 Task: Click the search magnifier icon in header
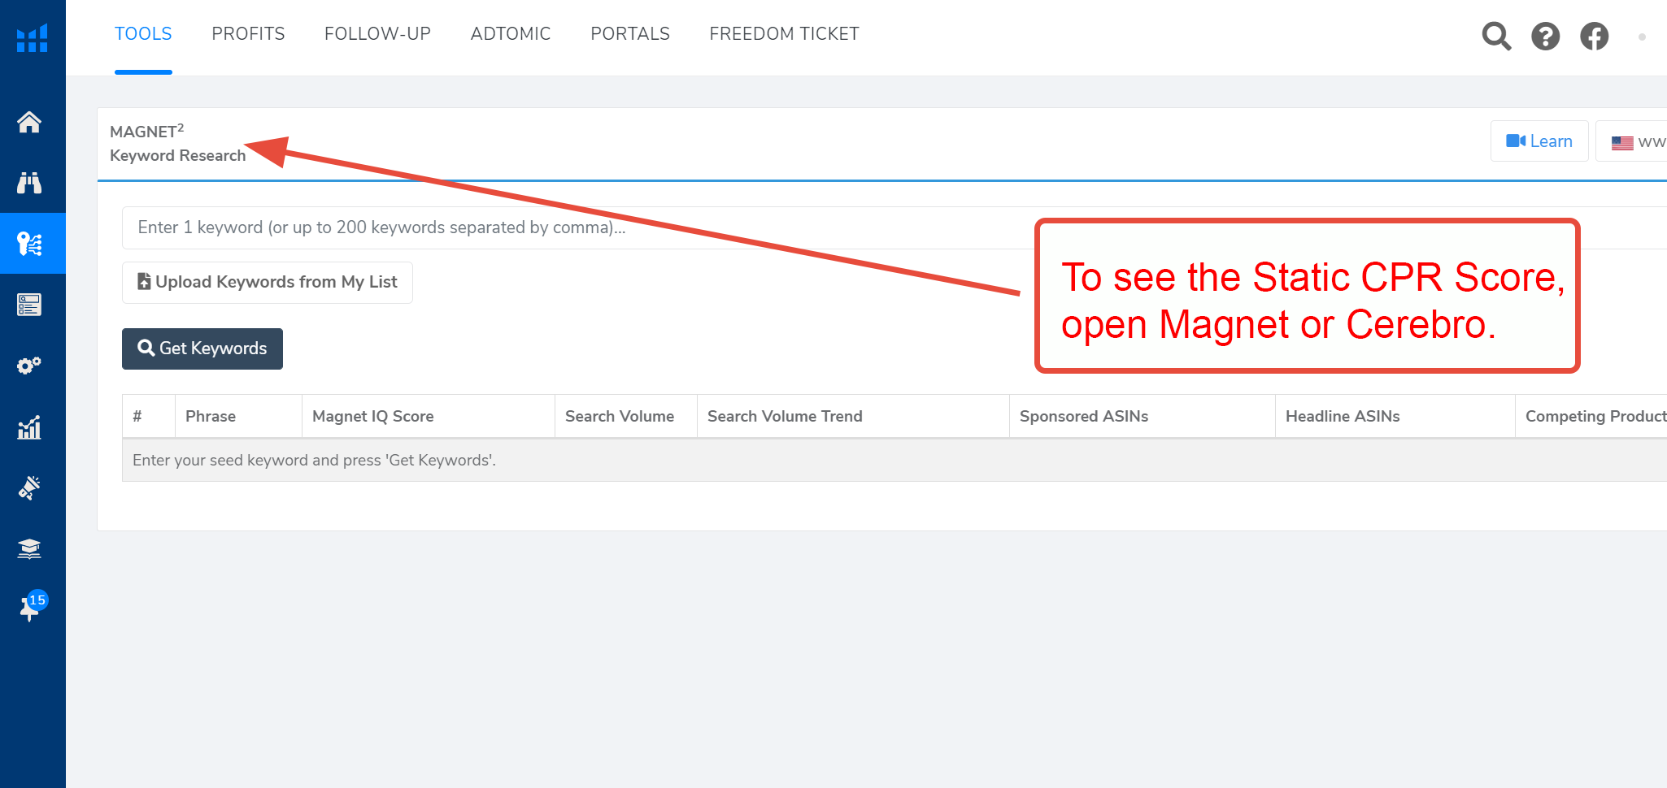pyautogui.click(x=1496, y=36)
